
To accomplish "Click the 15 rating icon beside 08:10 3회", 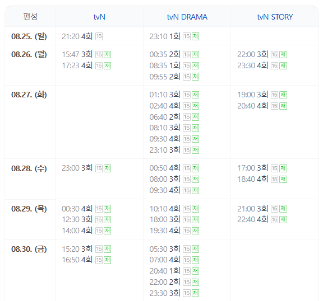I will point(187,128).
